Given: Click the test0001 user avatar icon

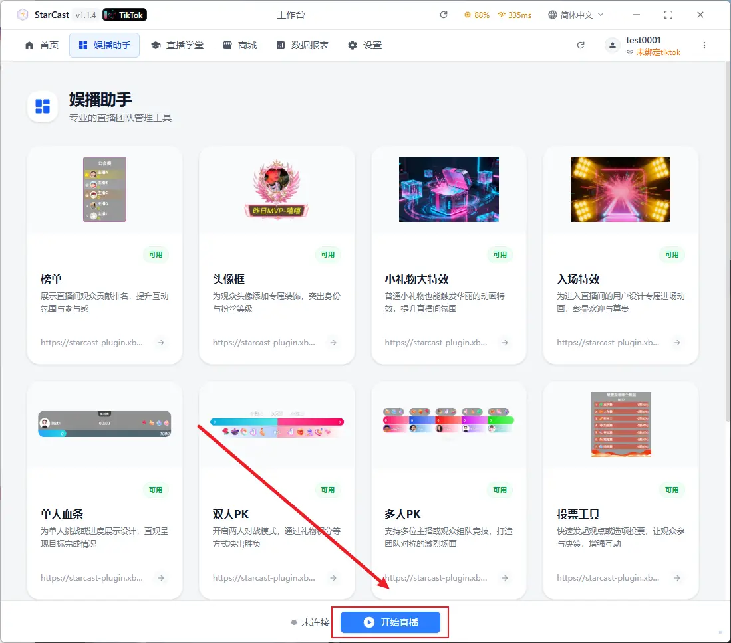Looking at the screenshot, I should pyautogui.click(x=612, y=45).
